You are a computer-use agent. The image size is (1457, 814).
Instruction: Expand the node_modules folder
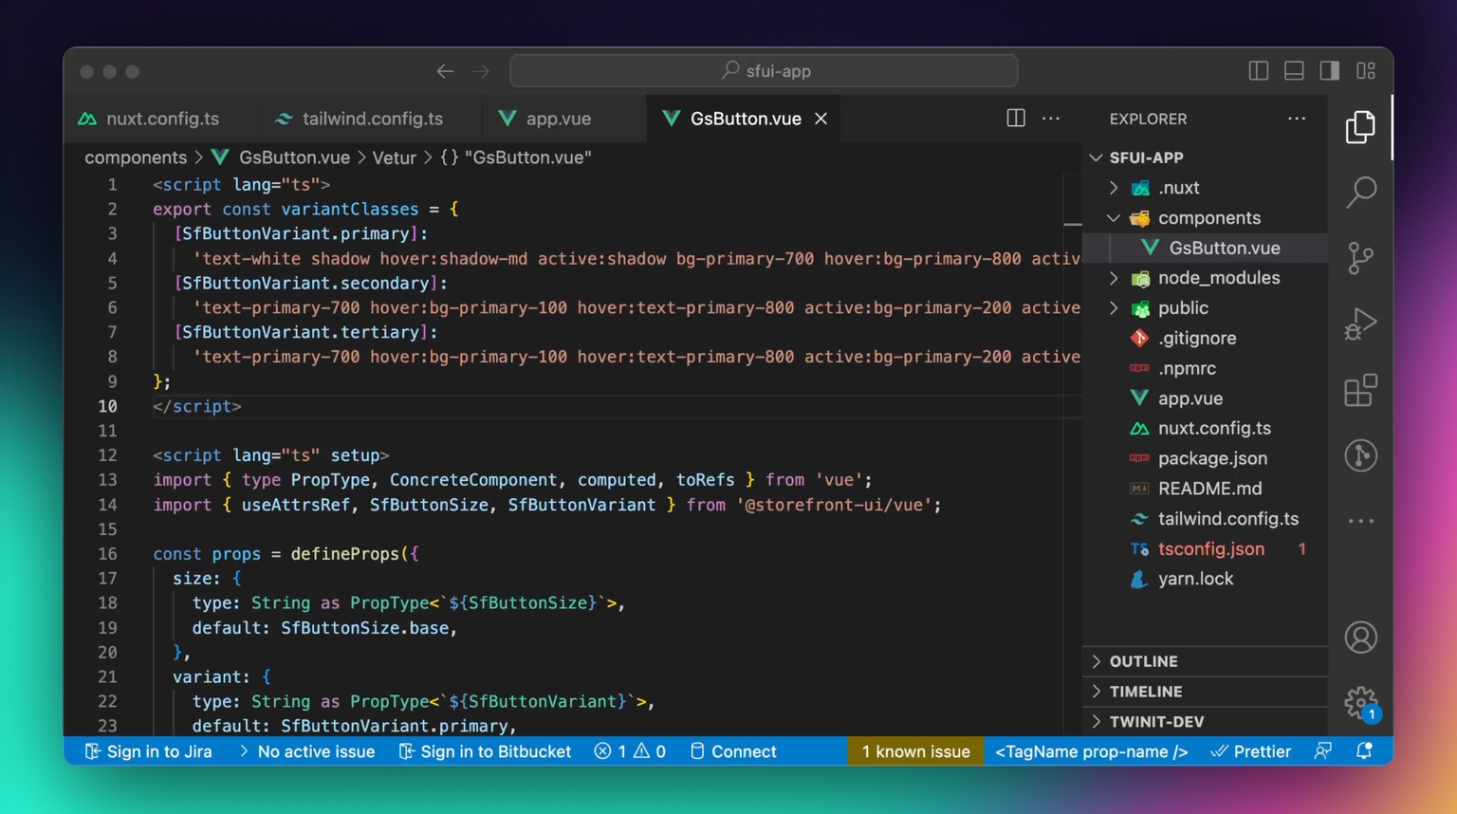1114,278
